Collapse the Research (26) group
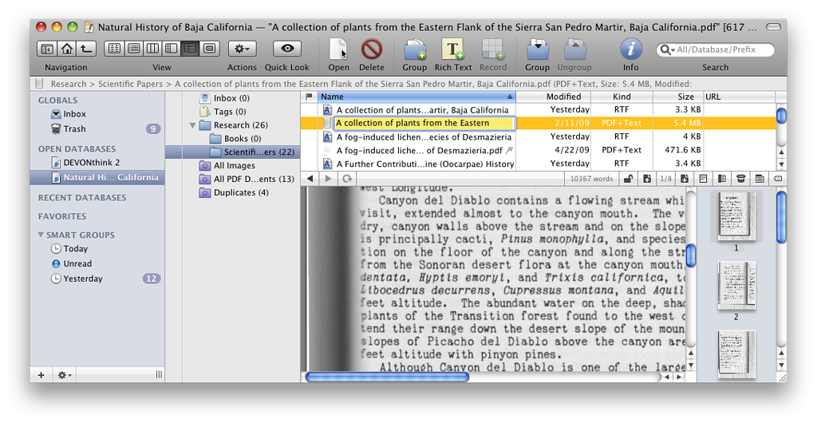 pos(193,125)
